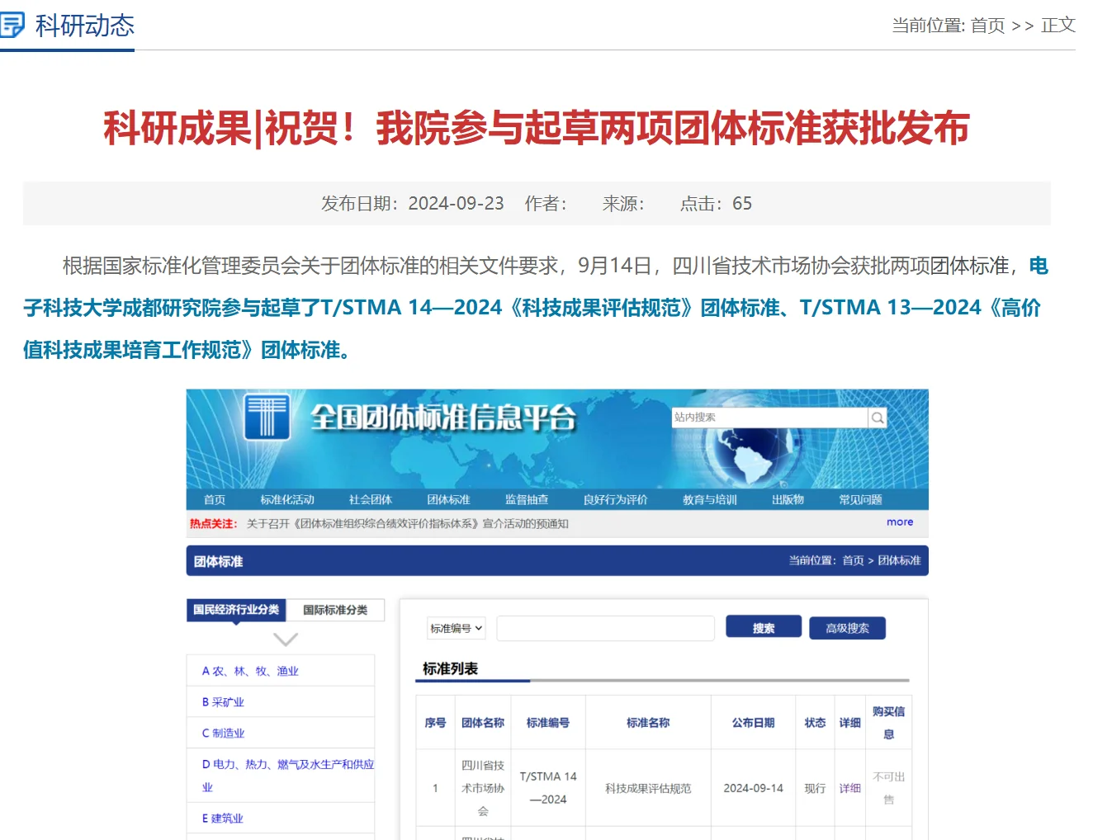
Task: Click the magnifier search icon beside 站内搜索
Action: coord(878,418)
